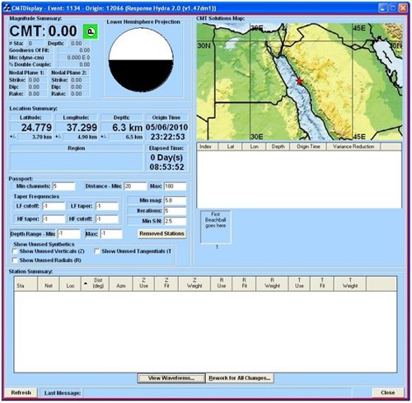Screen dimensions: 412x403
Task: Select the Origin Time column header
Action: point(308,147)
